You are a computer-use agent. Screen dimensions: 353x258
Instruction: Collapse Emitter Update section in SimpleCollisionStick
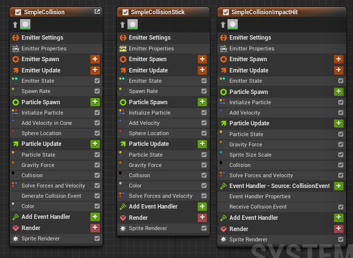148,70
